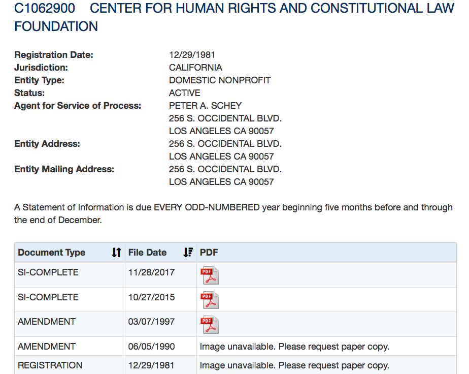Sort filings by the File Date column header
The image size is (469, 374).
pos(147,253)
